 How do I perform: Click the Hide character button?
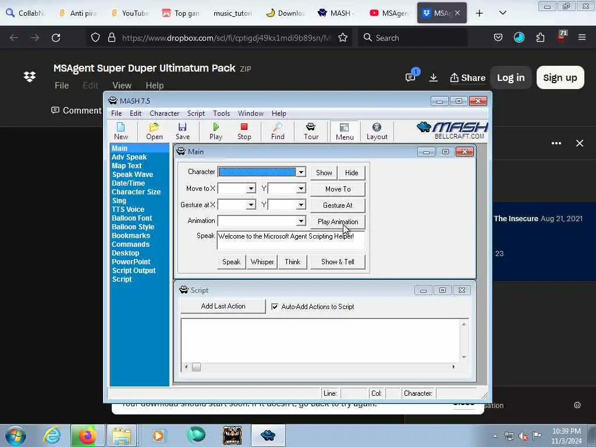[x=352, y=172]
